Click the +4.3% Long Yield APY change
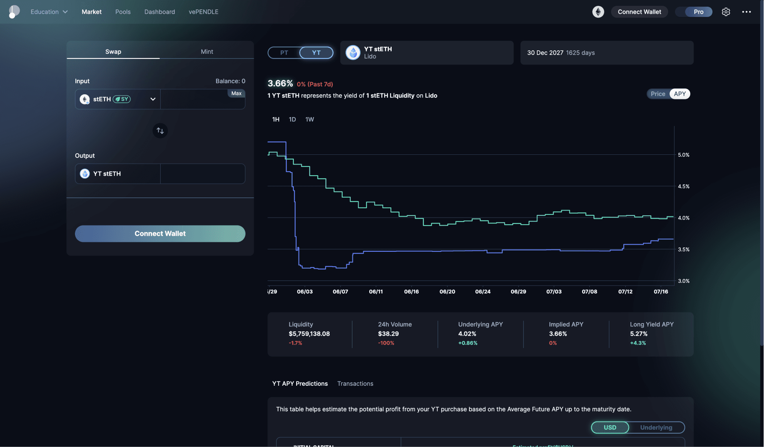Screen dimensions: 764x447 pyautogui.click(x=638, y=343)
